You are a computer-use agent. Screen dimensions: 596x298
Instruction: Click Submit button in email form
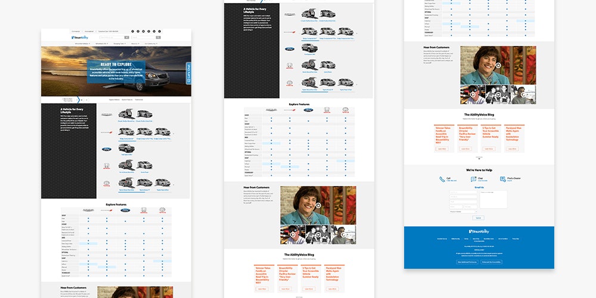pyautogui.click(x=478, y=218)
